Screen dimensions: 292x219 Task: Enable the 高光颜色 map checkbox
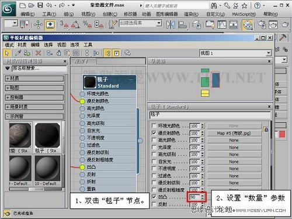[154, 140]
